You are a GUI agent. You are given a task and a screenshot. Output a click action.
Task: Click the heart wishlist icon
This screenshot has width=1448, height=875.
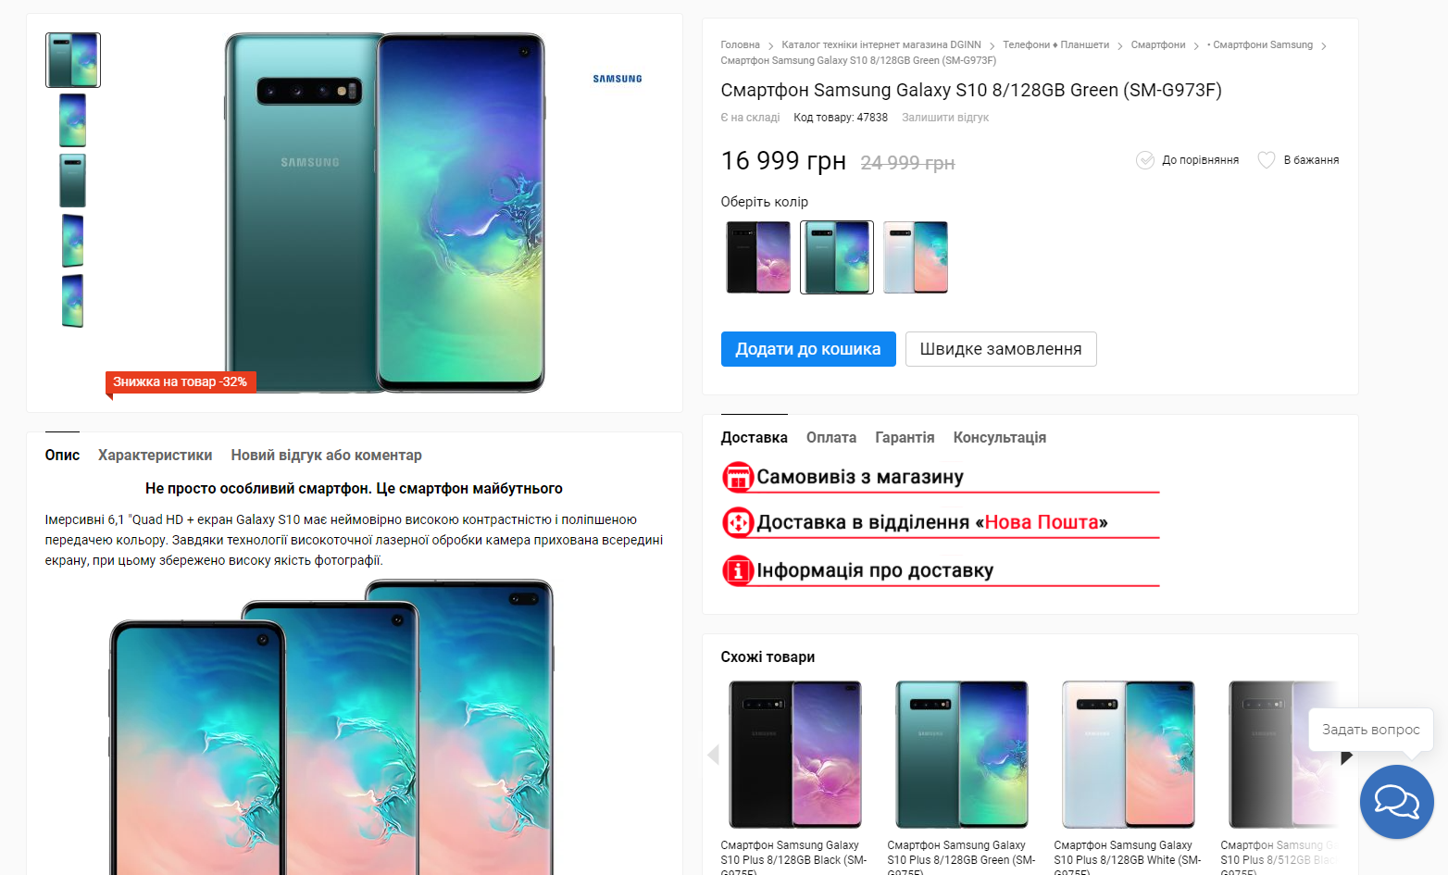pyautogui.click(x=1266, y=160)
